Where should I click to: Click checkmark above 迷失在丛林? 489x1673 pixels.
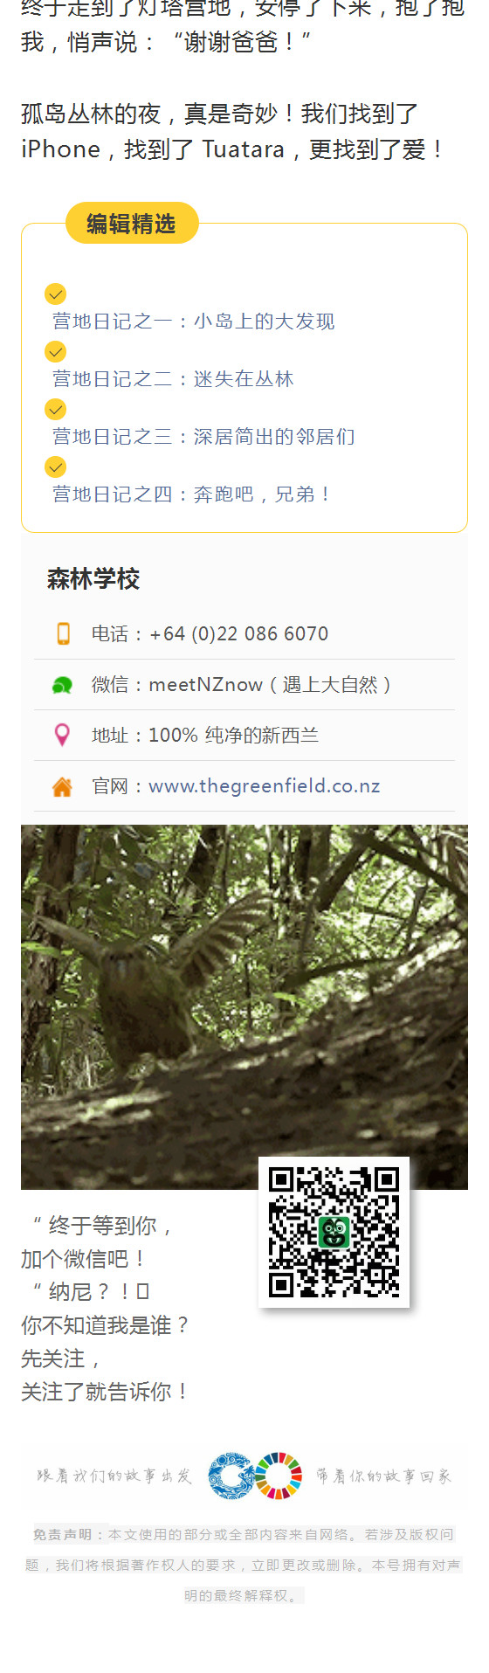[55, 351]
